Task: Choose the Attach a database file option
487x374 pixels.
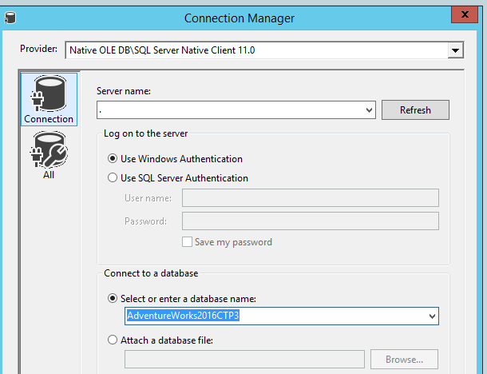Action: tap(113, 340)
